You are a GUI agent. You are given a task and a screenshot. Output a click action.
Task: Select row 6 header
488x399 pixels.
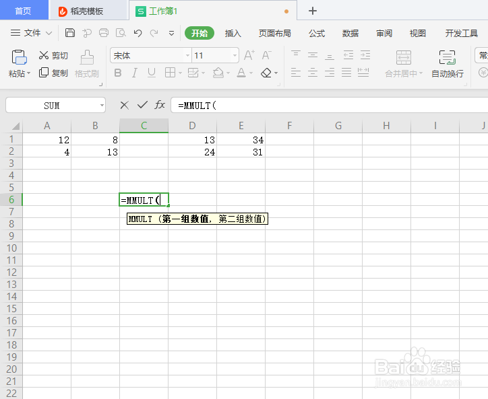click(11, 199)
